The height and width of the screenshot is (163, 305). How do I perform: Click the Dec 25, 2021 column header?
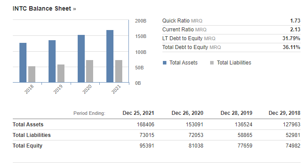coord(138,113)
